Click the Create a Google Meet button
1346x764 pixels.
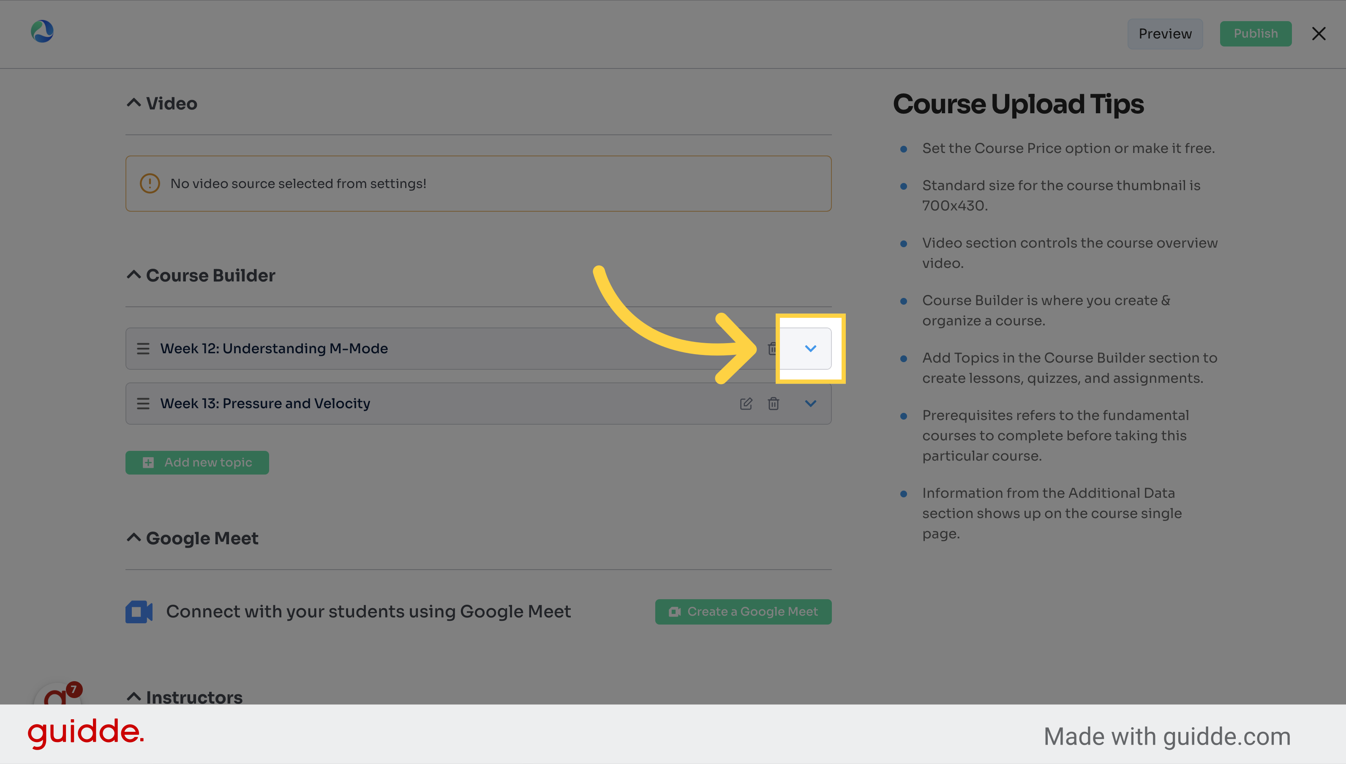(x=744, y=611)
